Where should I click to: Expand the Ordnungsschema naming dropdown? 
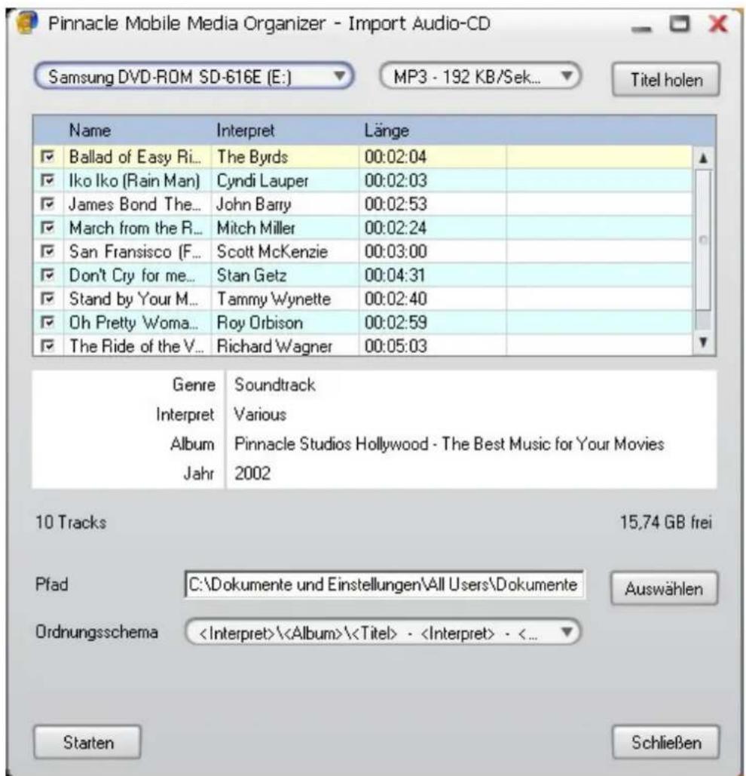[381, 633]
